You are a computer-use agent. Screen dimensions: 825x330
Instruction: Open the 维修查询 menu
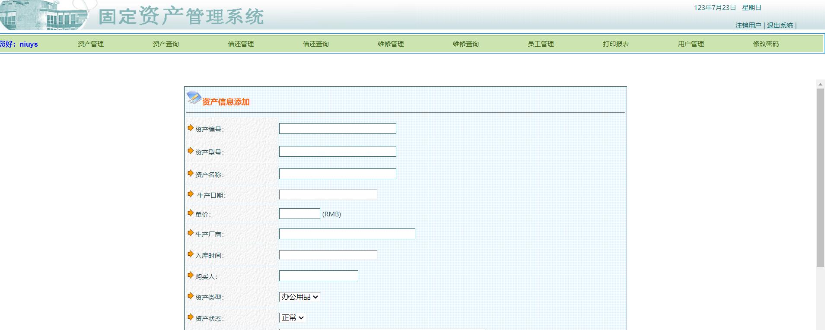[x=466, y=44]
